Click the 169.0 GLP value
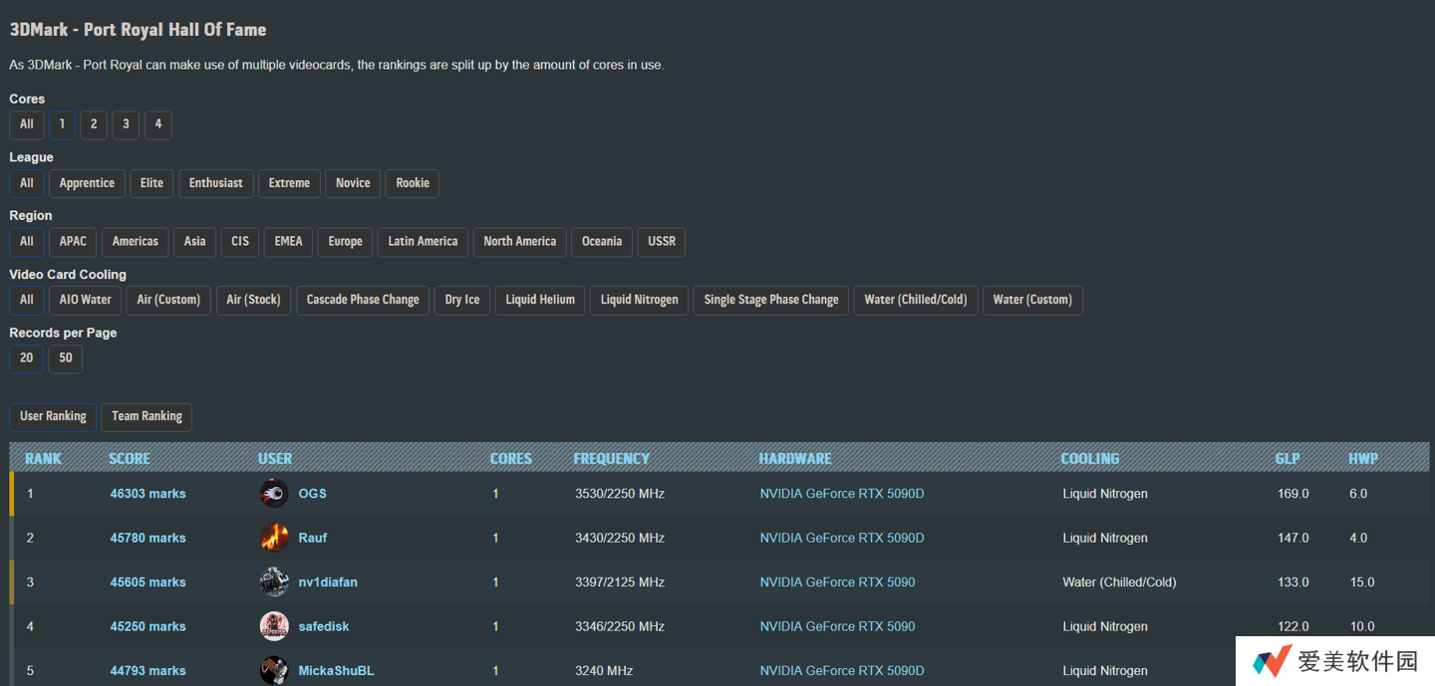 (1292, 494)
